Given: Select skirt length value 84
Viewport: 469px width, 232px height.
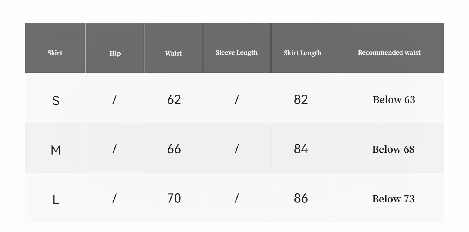Looking at the screenshot, I should pos(301,149).
